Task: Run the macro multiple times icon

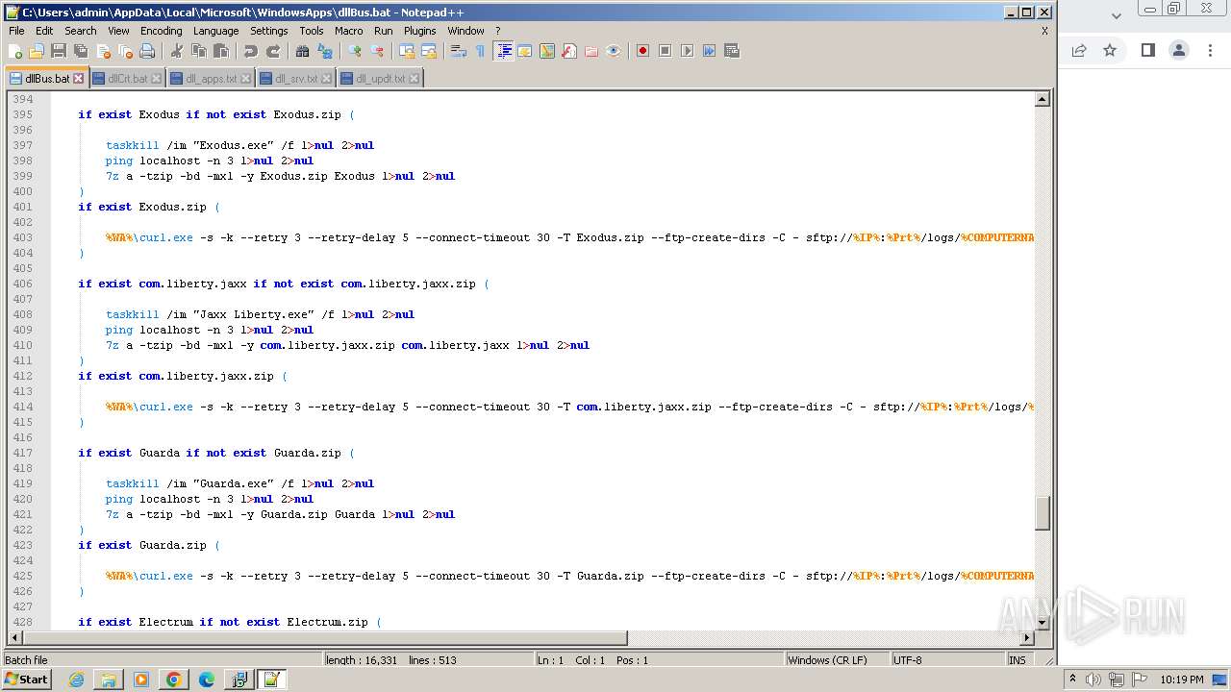Action: 709,51
